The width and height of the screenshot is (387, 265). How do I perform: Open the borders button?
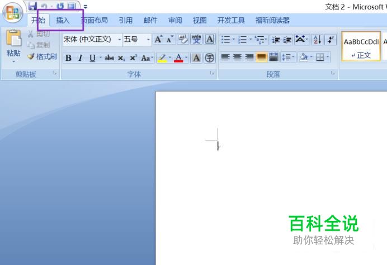click(x=320, y=57)
